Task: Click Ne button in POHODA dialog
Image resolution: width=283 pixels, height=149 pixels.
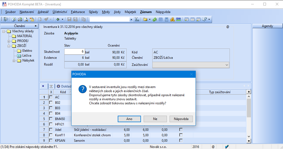Action: pos(155,119)
